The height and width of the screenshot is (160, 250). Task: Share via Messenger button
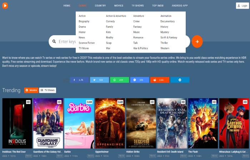coord(140,80)
